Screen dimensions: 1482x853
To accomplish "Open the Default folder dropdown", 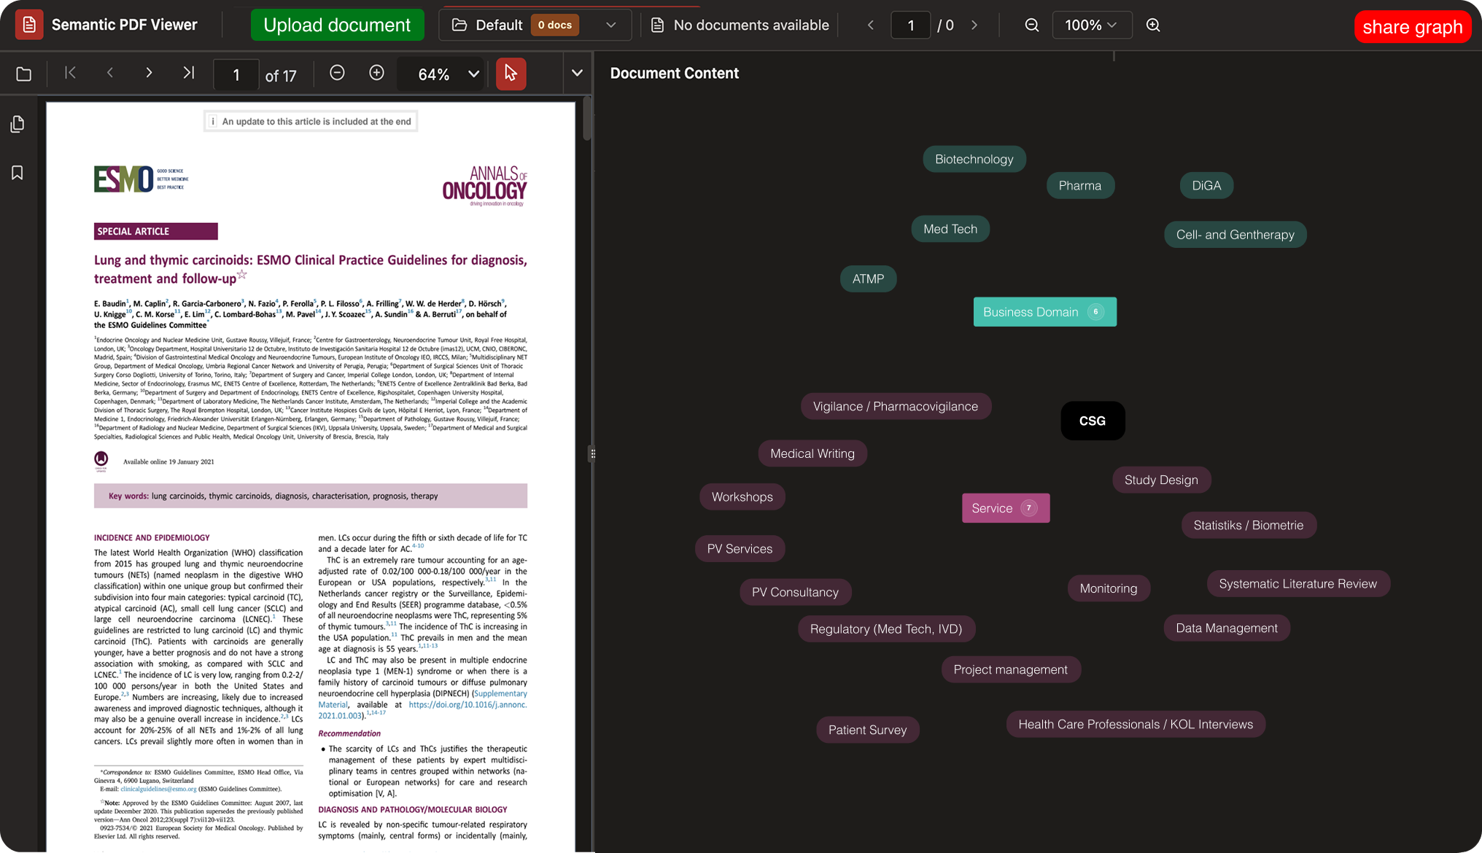I will click(x=536, y=25).
